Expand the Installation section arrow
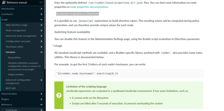Viewport: 224px width, 111px height. [41, 14]
